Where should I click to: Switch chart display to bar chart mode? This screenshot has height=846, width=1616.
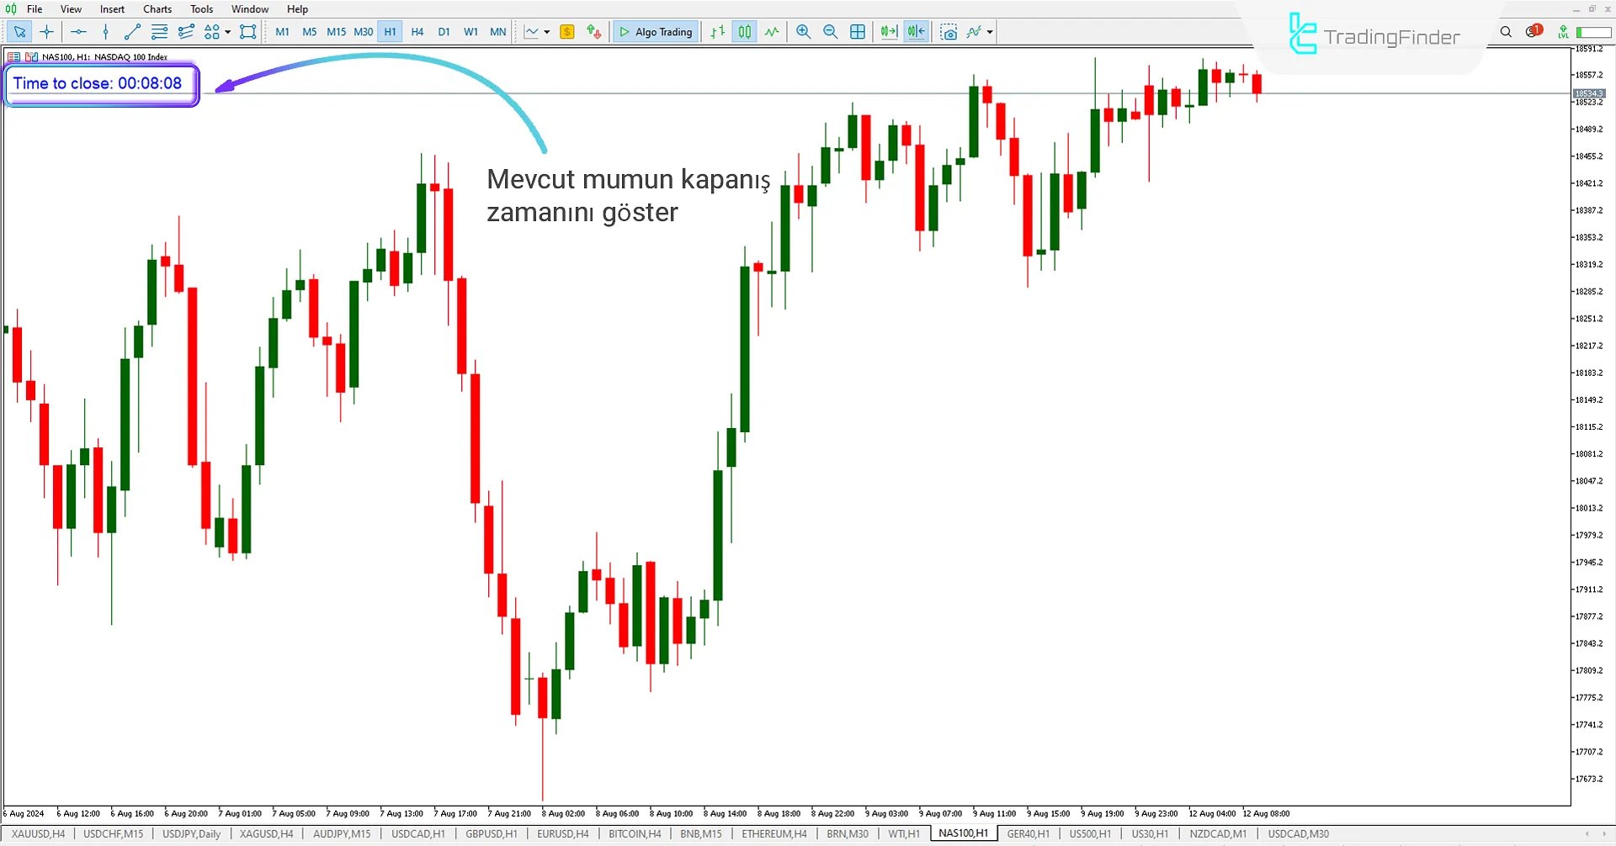click(x=716, y=32)
